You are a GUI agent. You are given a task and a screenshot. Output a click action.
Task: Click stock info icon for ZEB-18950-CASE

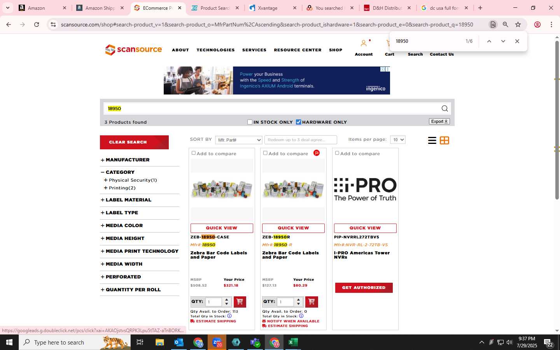pyautogui.click(x=229, y=316)
